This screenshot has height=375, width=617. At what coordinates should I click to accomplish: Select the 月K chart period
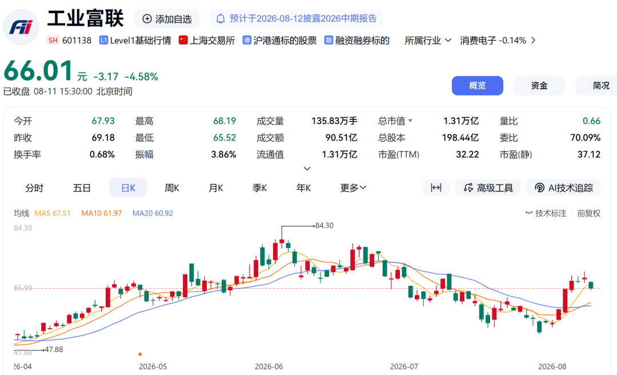coord(215,188)
